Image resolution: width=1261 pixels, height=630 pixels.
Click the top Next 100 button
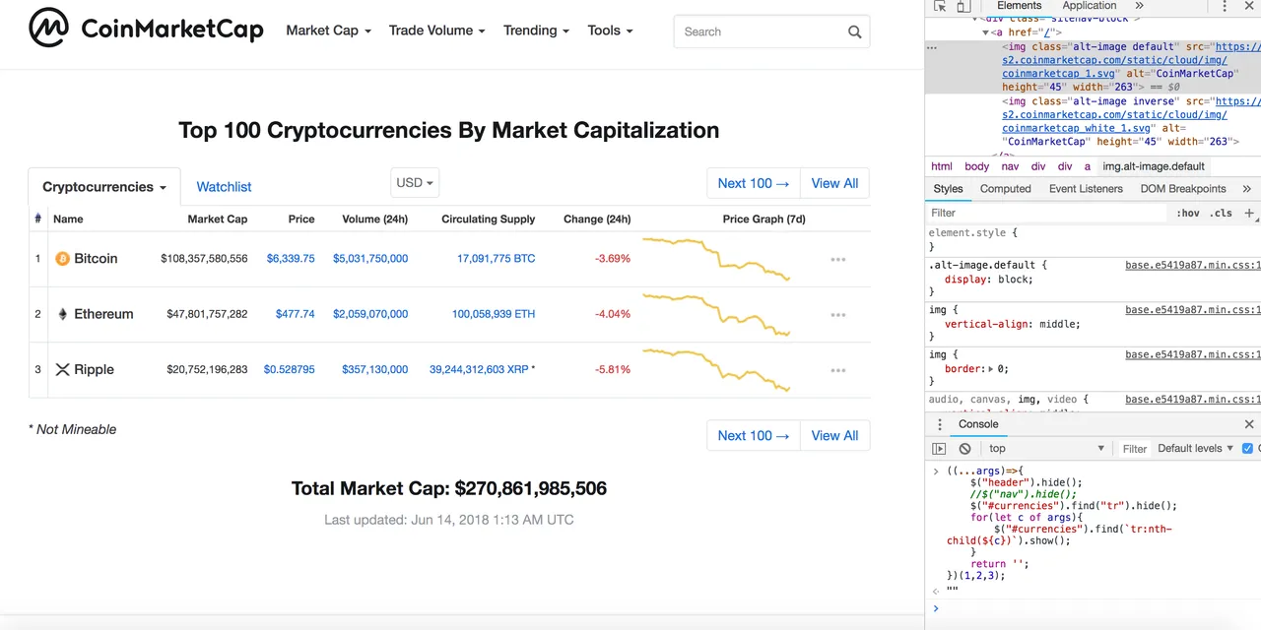click(x=753, y=183)
